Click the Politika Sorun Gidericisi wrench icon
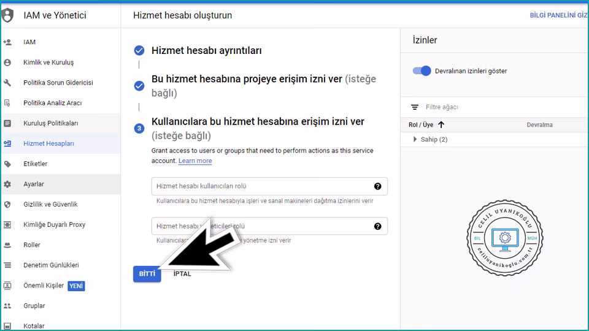This screenshot has width=589, height=331. point(7,83)
